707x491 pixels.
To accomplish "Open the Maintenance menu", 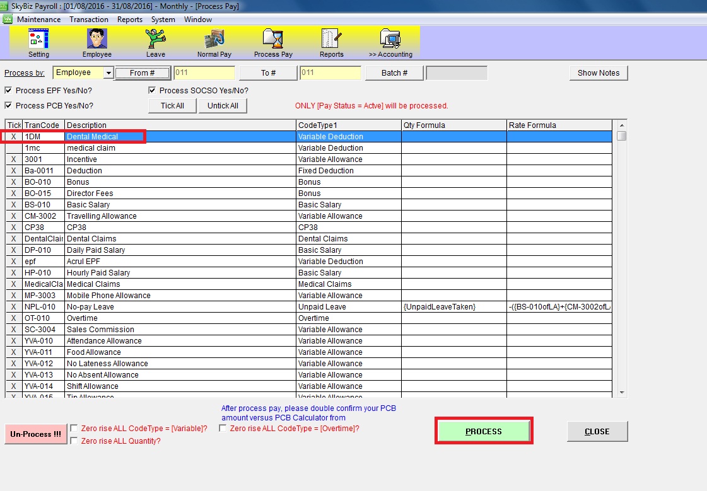I will click(39, 19).
